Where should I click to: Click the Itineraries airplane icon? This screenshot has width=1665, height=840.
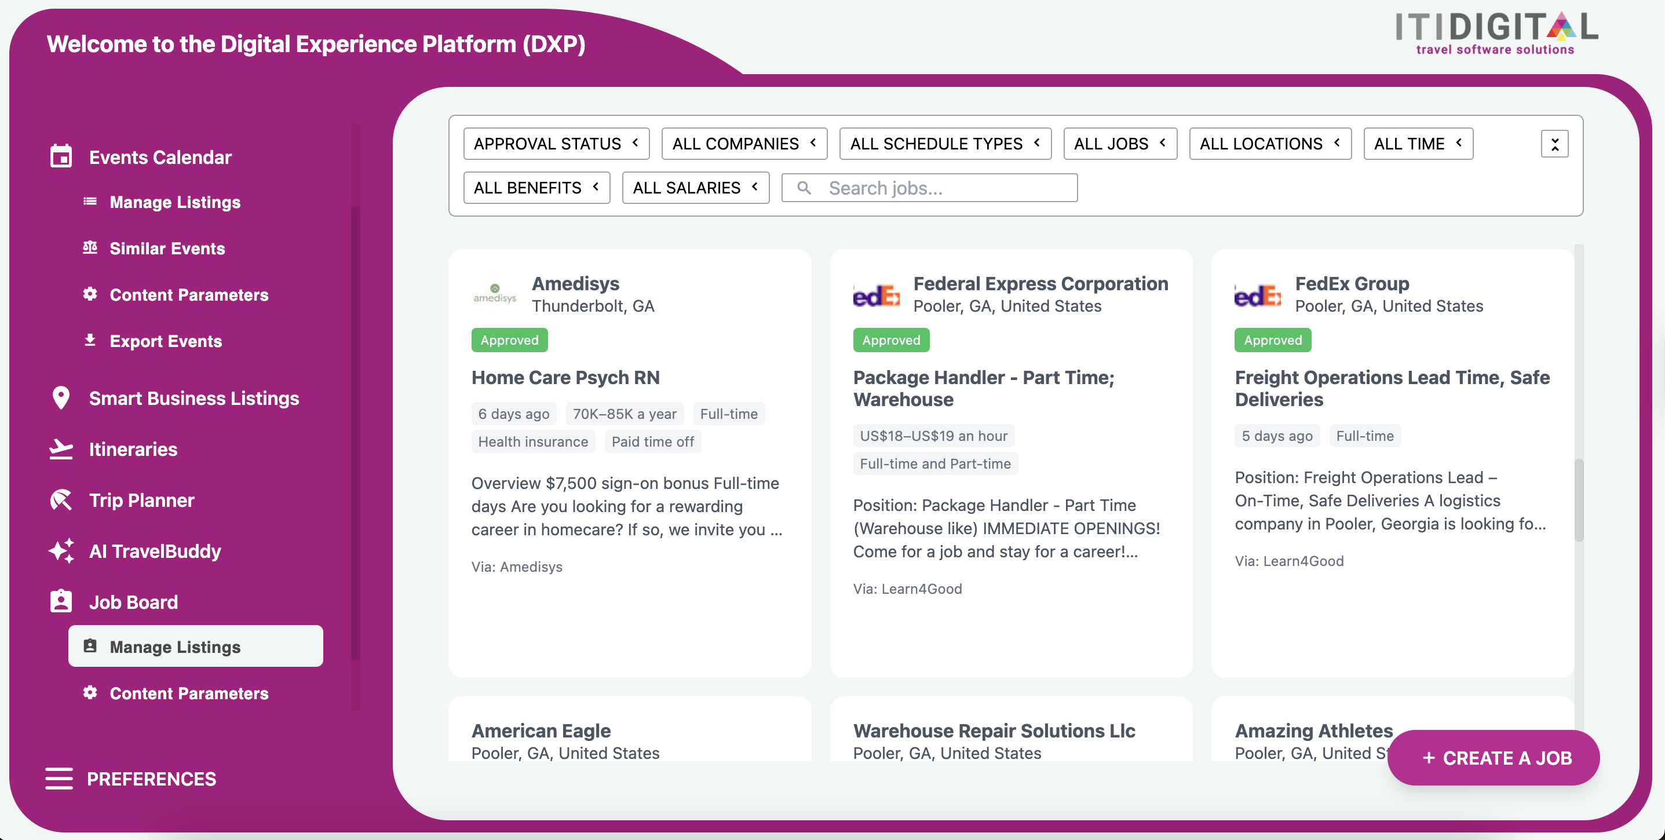coord(61,449)
